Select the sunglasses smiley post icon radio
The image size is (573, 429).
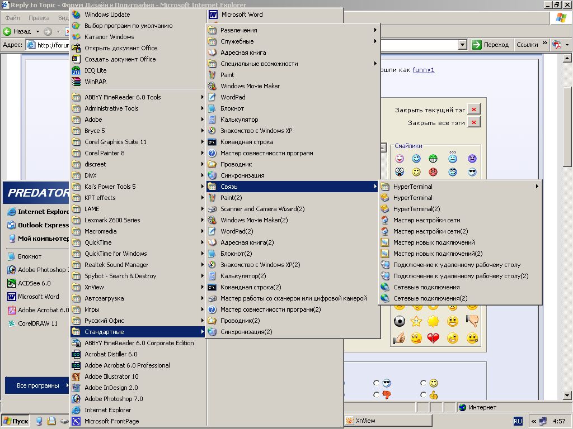(377, 383)
